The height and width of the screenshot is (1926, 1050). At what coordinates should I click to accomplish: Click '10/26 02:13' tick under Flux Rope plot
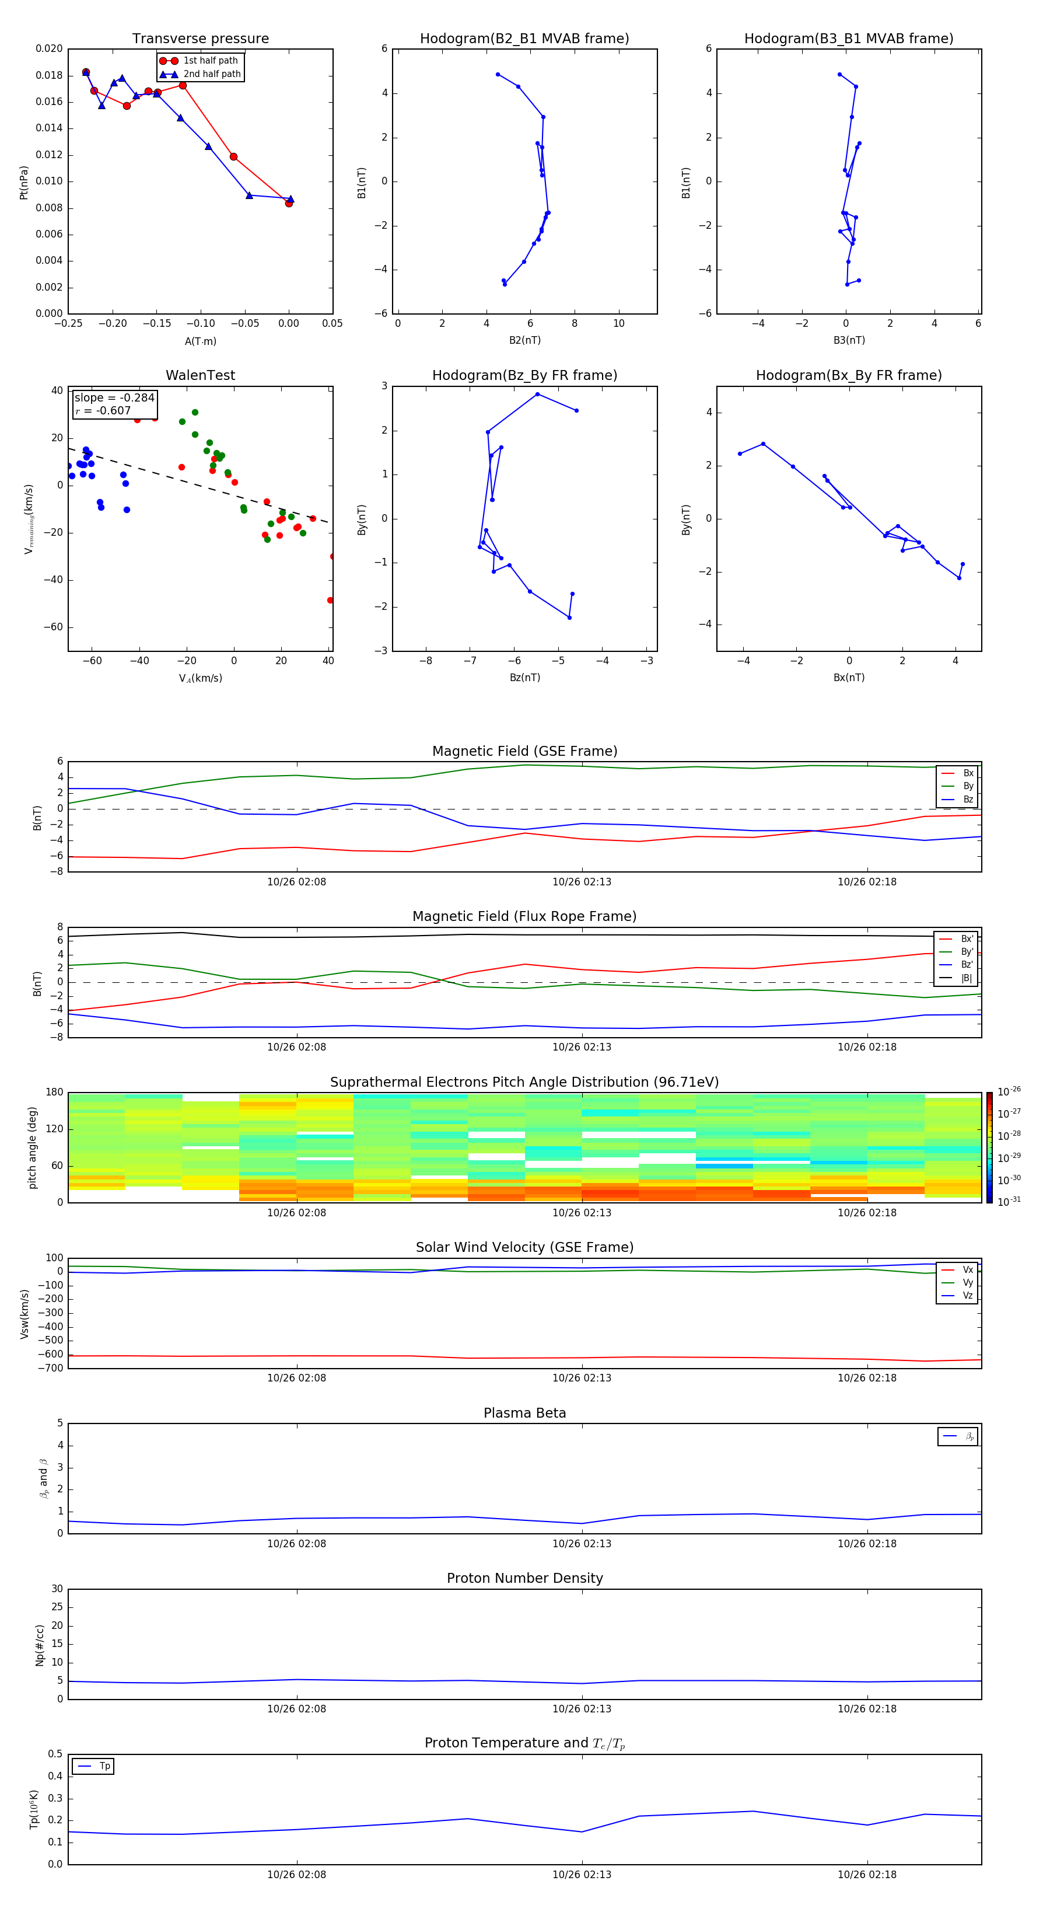582,1048
